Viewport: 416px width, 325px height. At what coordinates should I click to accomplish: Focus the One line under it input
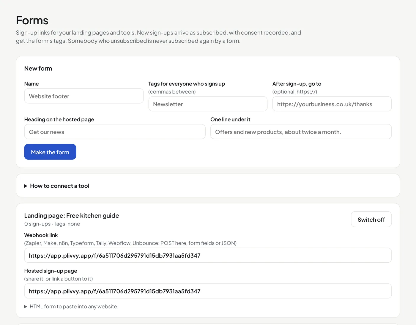pos(301,132)
